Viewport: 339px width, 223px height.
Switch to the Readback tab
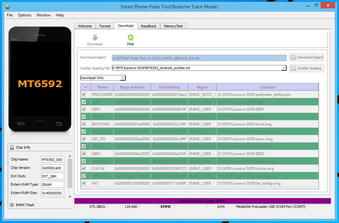click(x=148, y=26)
